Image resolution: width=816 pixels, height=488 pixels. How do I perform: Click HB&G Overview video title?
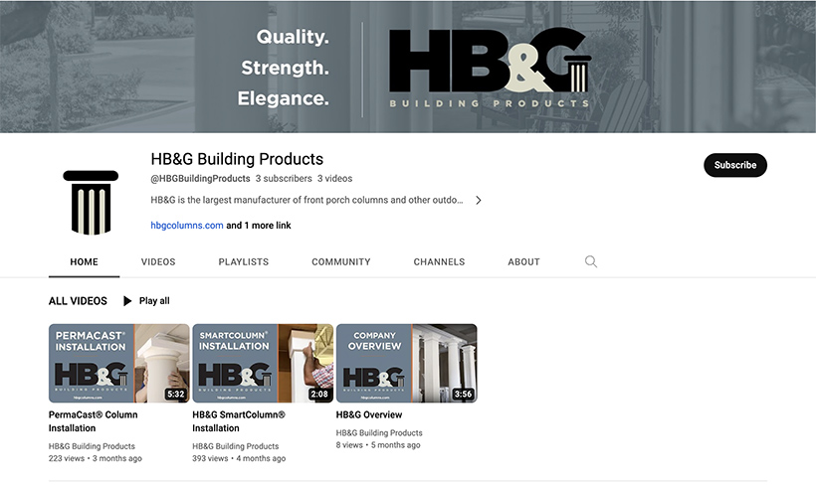(x=369, y=414)
